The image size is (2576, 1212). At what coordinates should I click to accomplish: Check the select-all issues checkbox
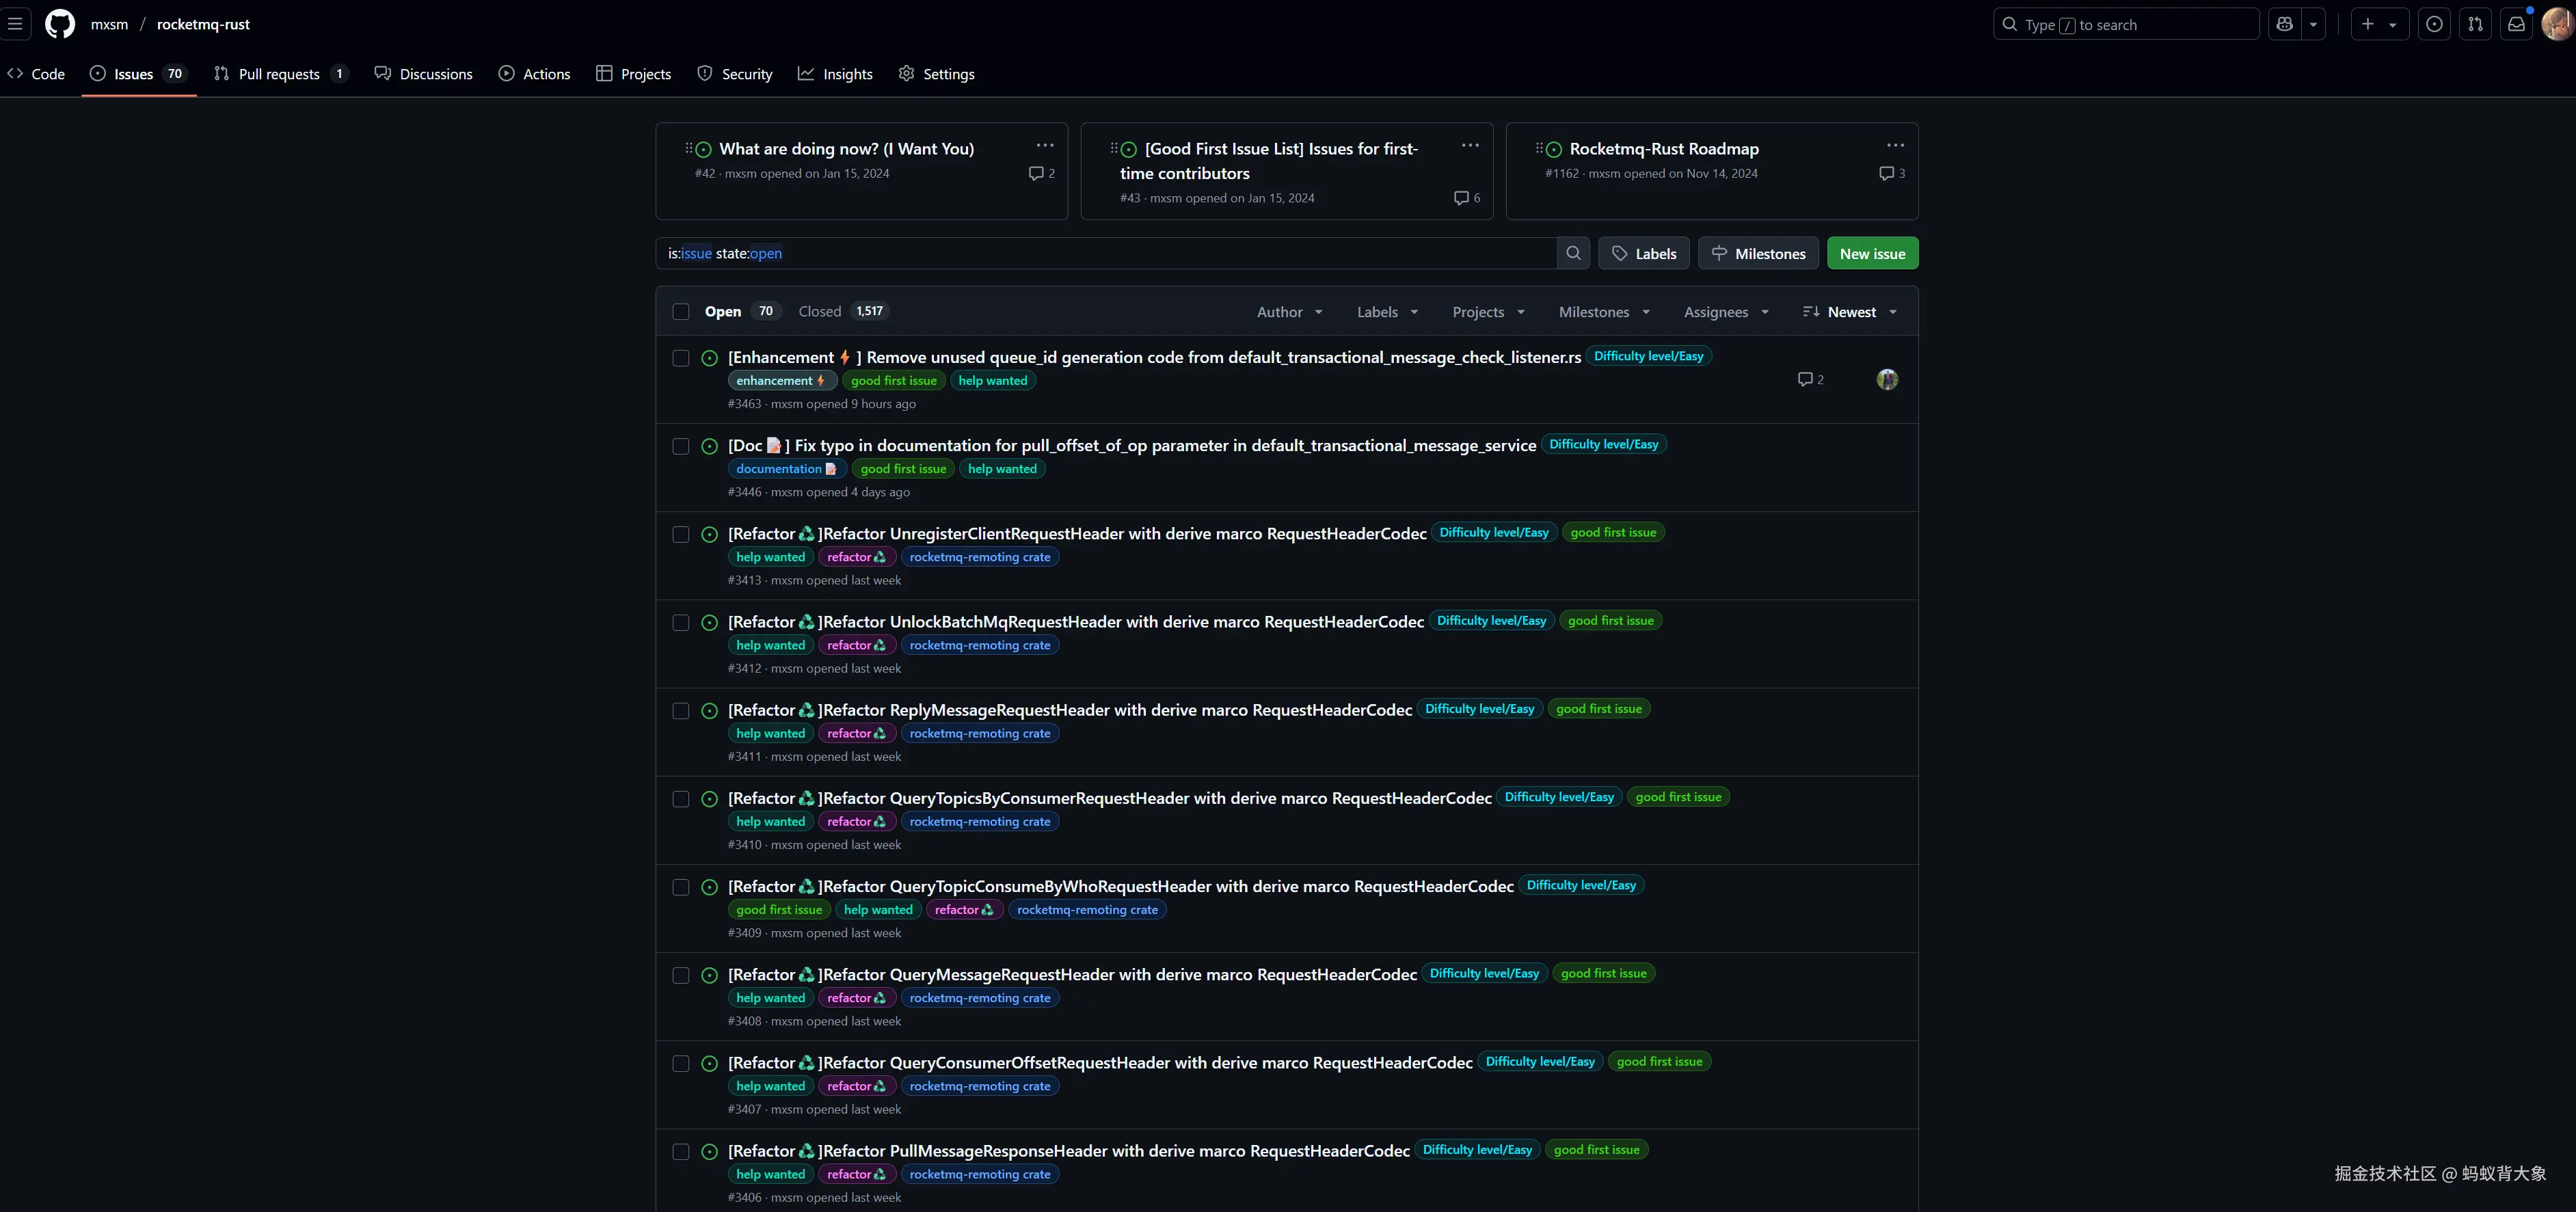tap(681, 312)
